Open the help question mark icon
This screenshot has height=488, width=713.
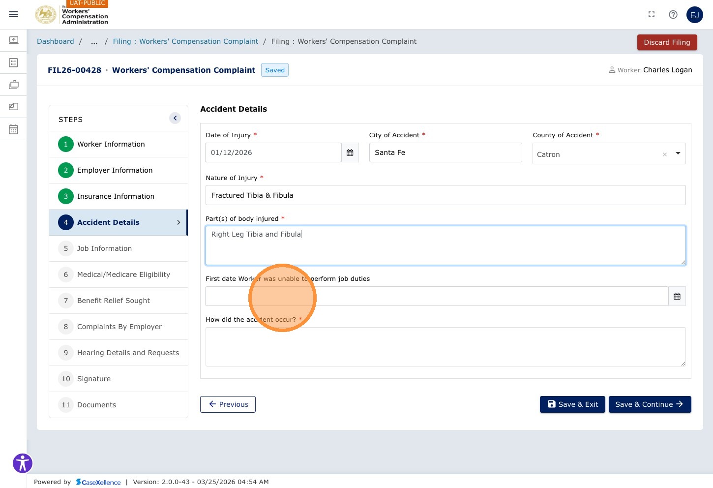[x=673, y=15]
